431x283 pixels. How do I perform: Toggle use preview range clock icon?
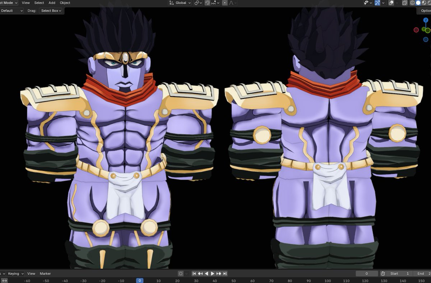click(383, 274)
